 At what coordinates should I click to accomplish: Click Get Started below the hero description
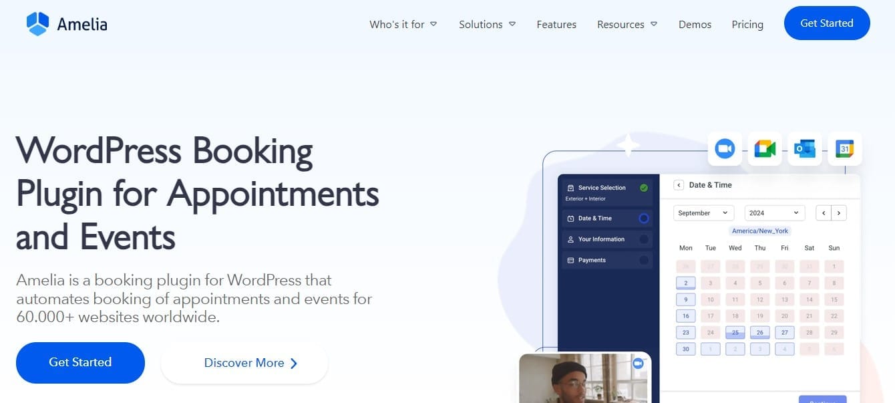(80, 363)
